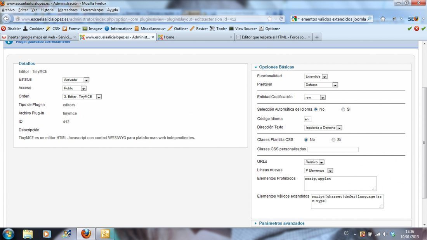Click the ES language indicator
The image size is (427, 240).
click(x=346, y=233)
